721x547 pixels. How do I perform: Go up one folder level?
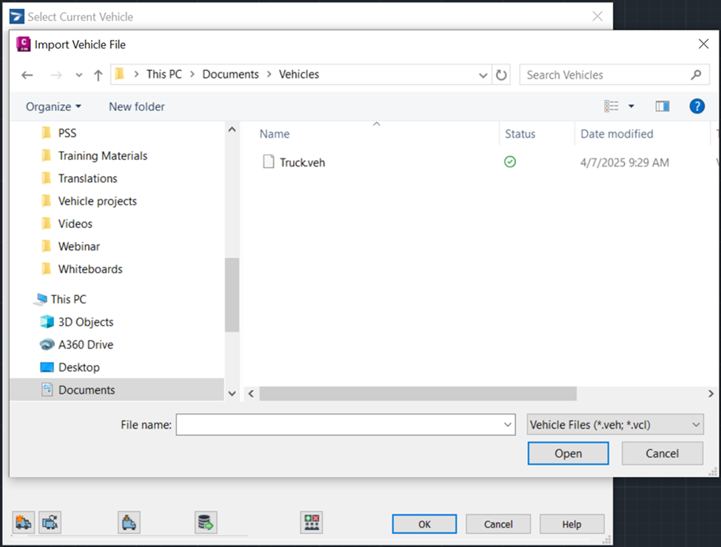pos(98,75)
